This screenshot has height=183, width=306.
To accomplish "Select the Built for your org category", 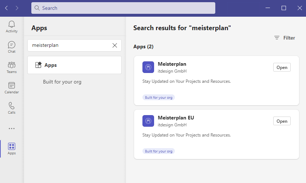I will pyautogui.click(x=62, y=82).
